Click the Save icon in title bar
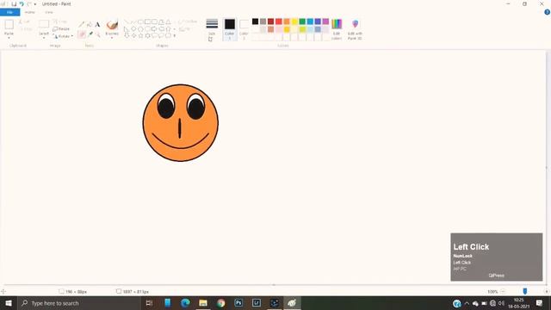Viewport: 551px width, 310px height. pyautogui.click(x=14, y=3)
